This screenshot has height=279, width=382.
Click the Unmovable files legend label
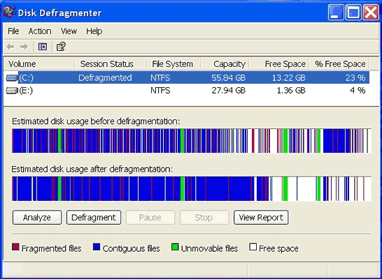click(x=209, y=248)
